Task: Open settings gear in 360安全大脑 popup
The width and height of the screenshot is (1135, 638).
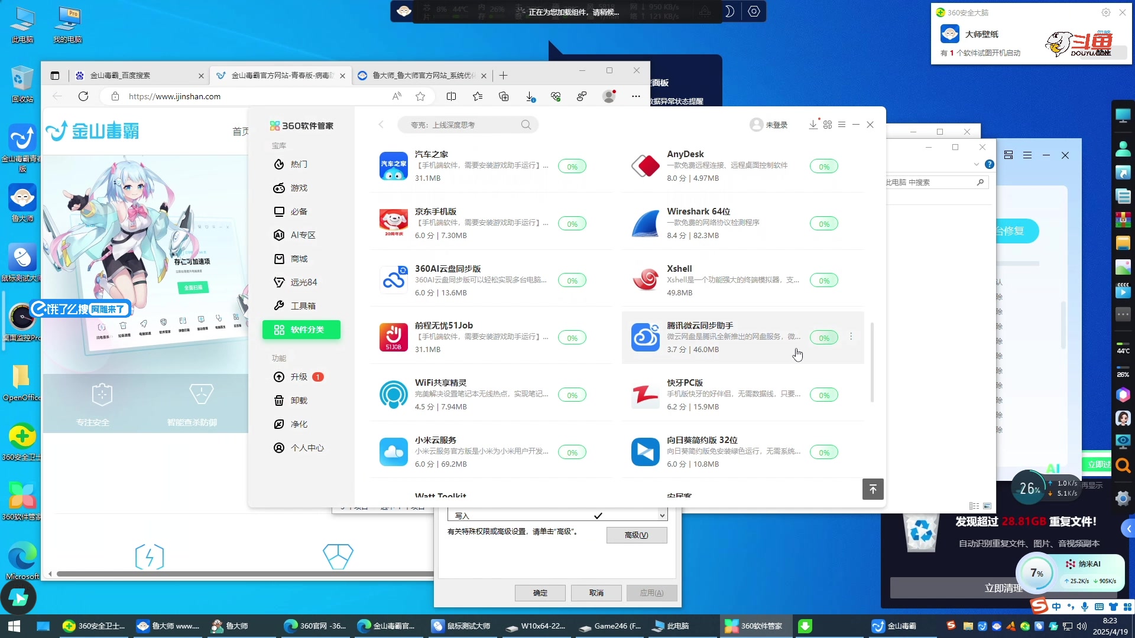Action: pos(1106,12)
